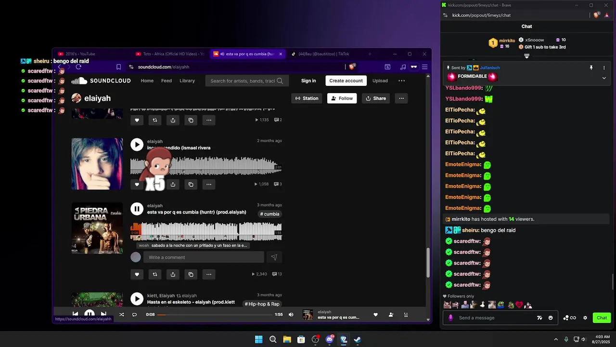The width and height of the screenshot is (616, 347).
Task: Open the Piedra Urbana cover artwork
Action: point(97,228)
